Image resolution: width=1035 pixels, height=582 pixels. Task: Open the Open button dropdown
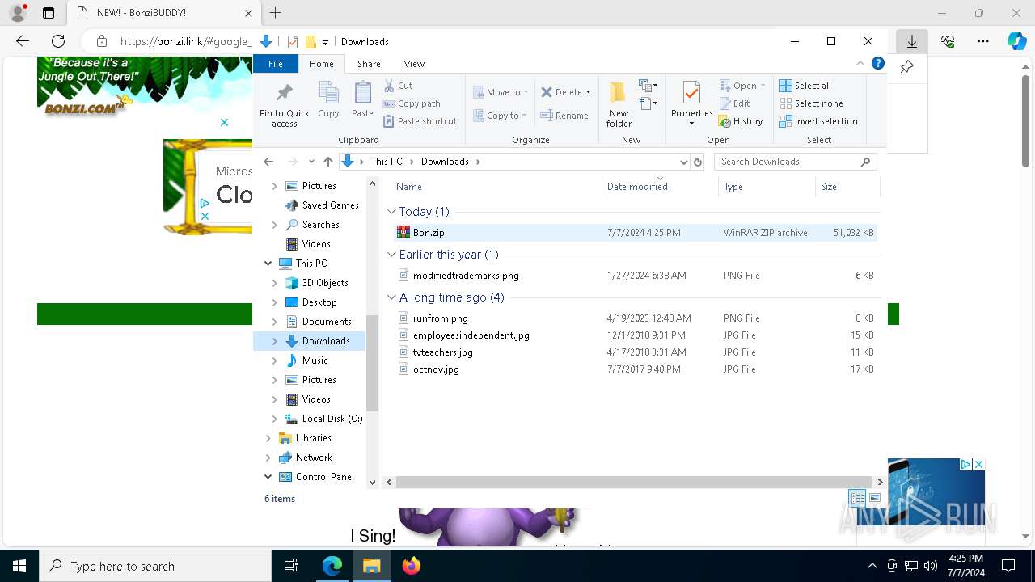click(763, 86)
